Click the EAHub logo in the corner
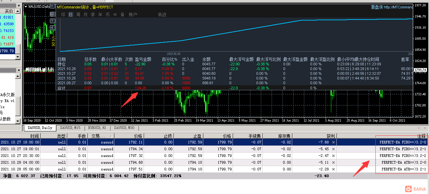The height and width of the screenshot is (194, 429). click(x=409, y=189)
